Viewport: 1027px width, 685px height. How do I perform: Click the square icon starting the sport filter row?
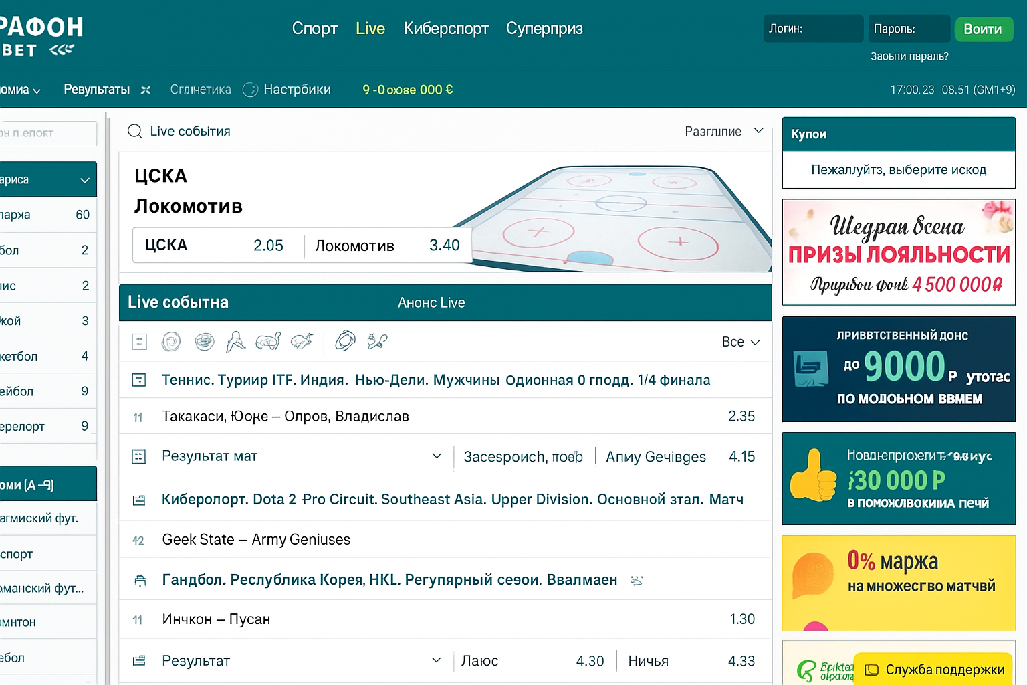[139, 342]
